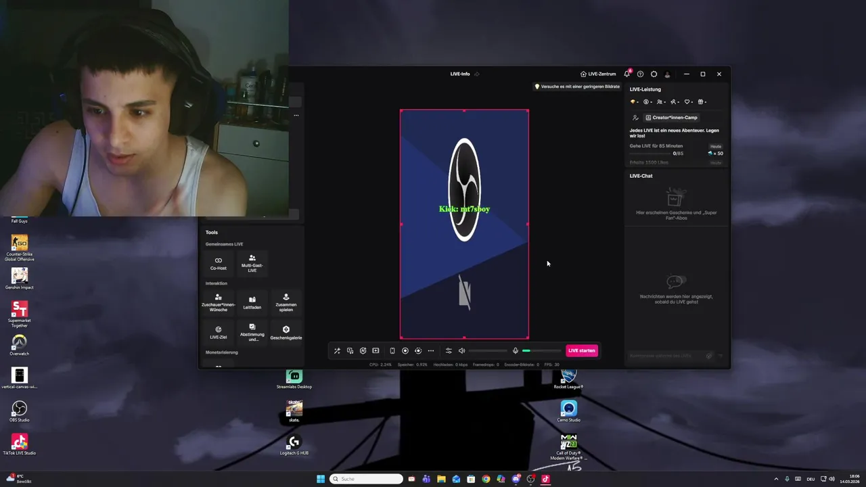
Task: Click the bitrate tip 'Versuche es mit einer geringeren Bildrate'
Action: point(577,87)
